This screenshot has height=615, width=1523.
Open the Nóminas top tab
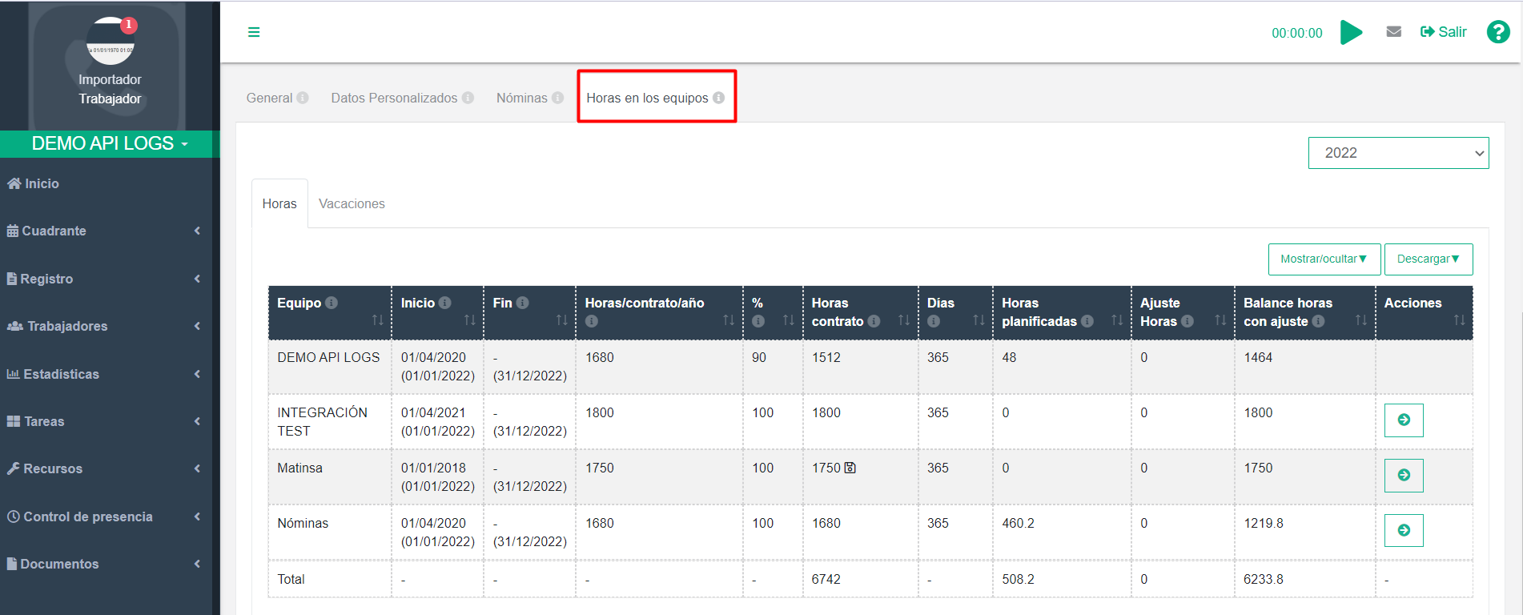(521, 98)
